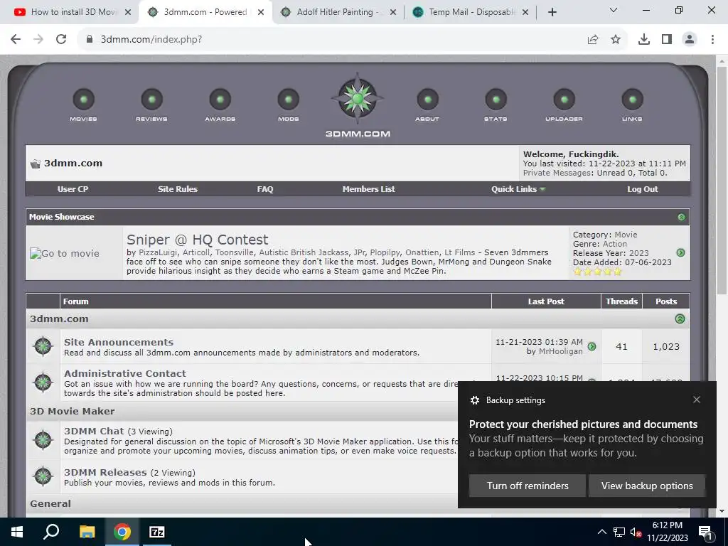Image resolution: width=728 pixels, height=546 pixels.
Task: Open Site Rules in forum menu
Action: pyautogui.click(x=177, y=189)
